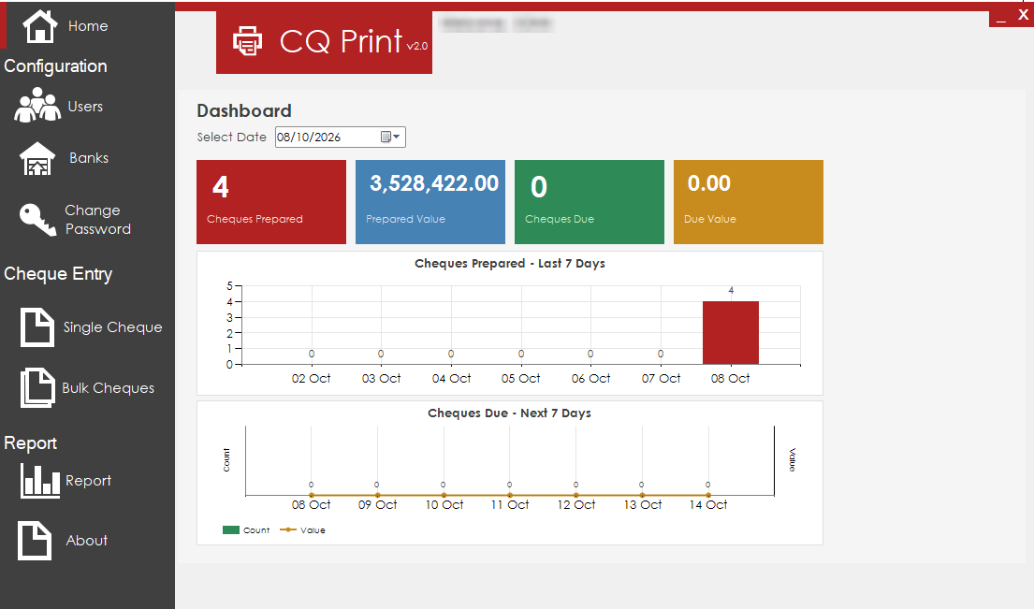Click the Report bar chart icon
The image size is (1034, 609).
39,480
